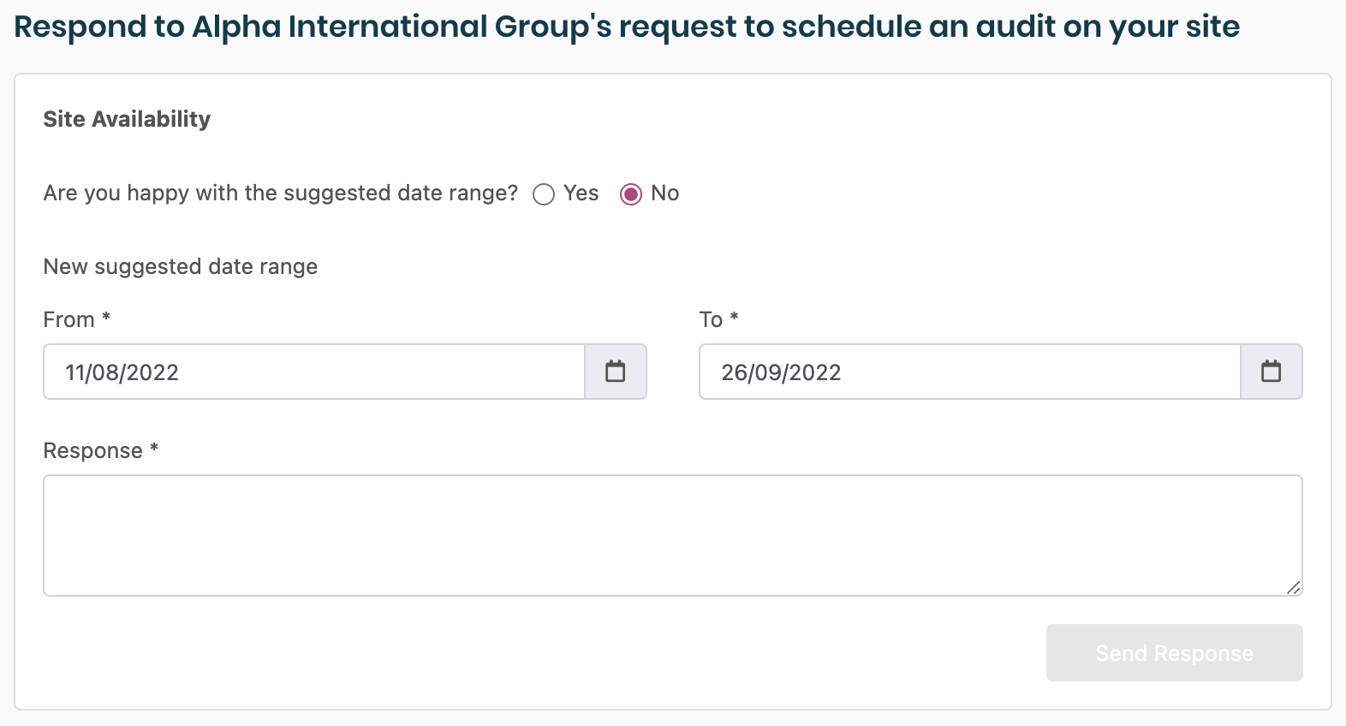The width and height of the screenshot is (1346, 726).
Task: Click the To date input field
Action: 970,372
